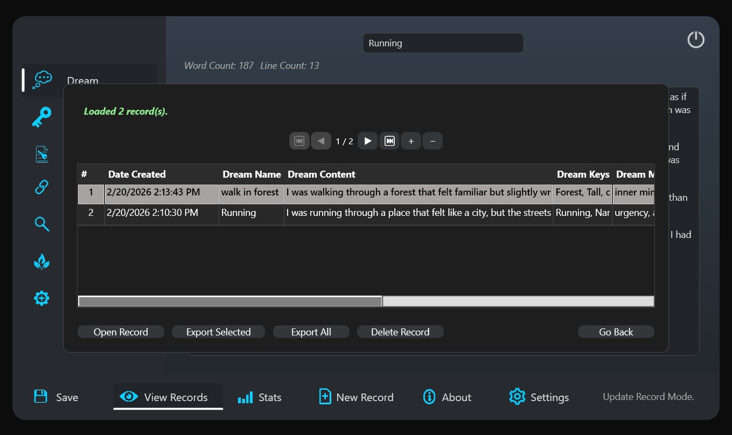Click Export Selected button
732x435 pixels.
click(218, 332)
